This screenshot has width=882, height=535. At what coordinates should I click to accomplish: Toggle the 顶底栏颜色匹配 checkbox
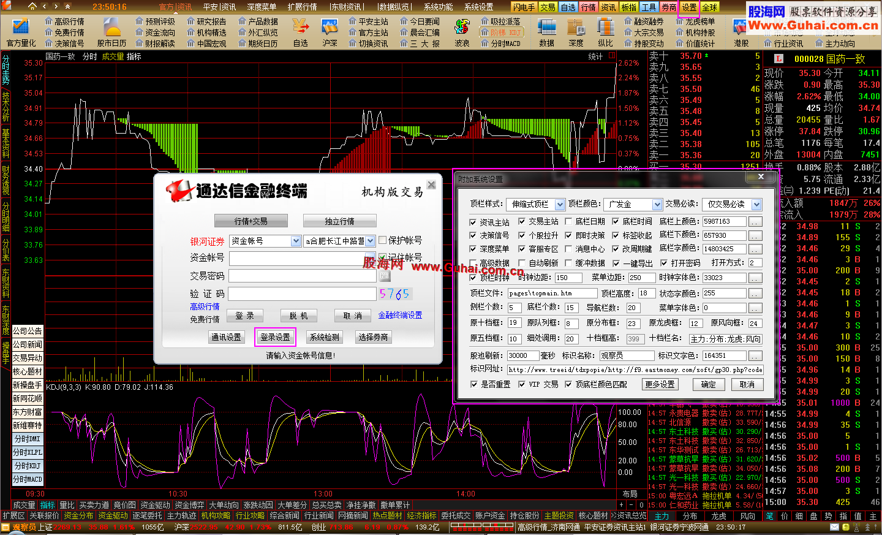point(568,384)
